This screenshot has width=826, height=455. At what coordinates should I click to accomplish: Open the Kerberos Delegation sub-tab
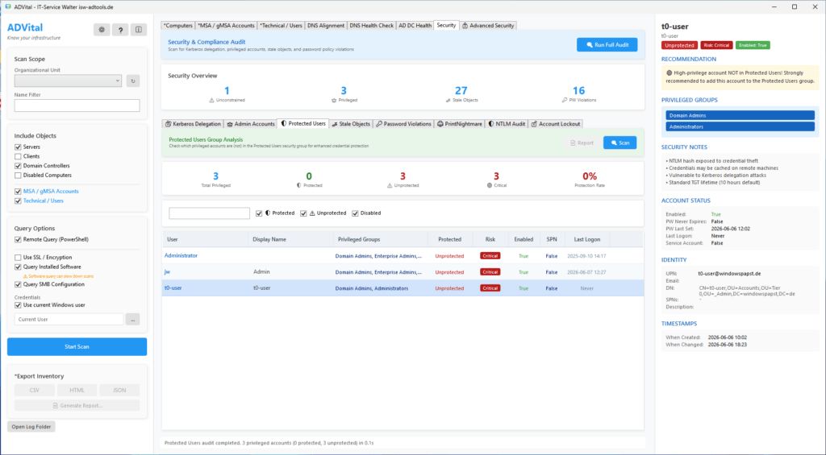pos(193,124)
